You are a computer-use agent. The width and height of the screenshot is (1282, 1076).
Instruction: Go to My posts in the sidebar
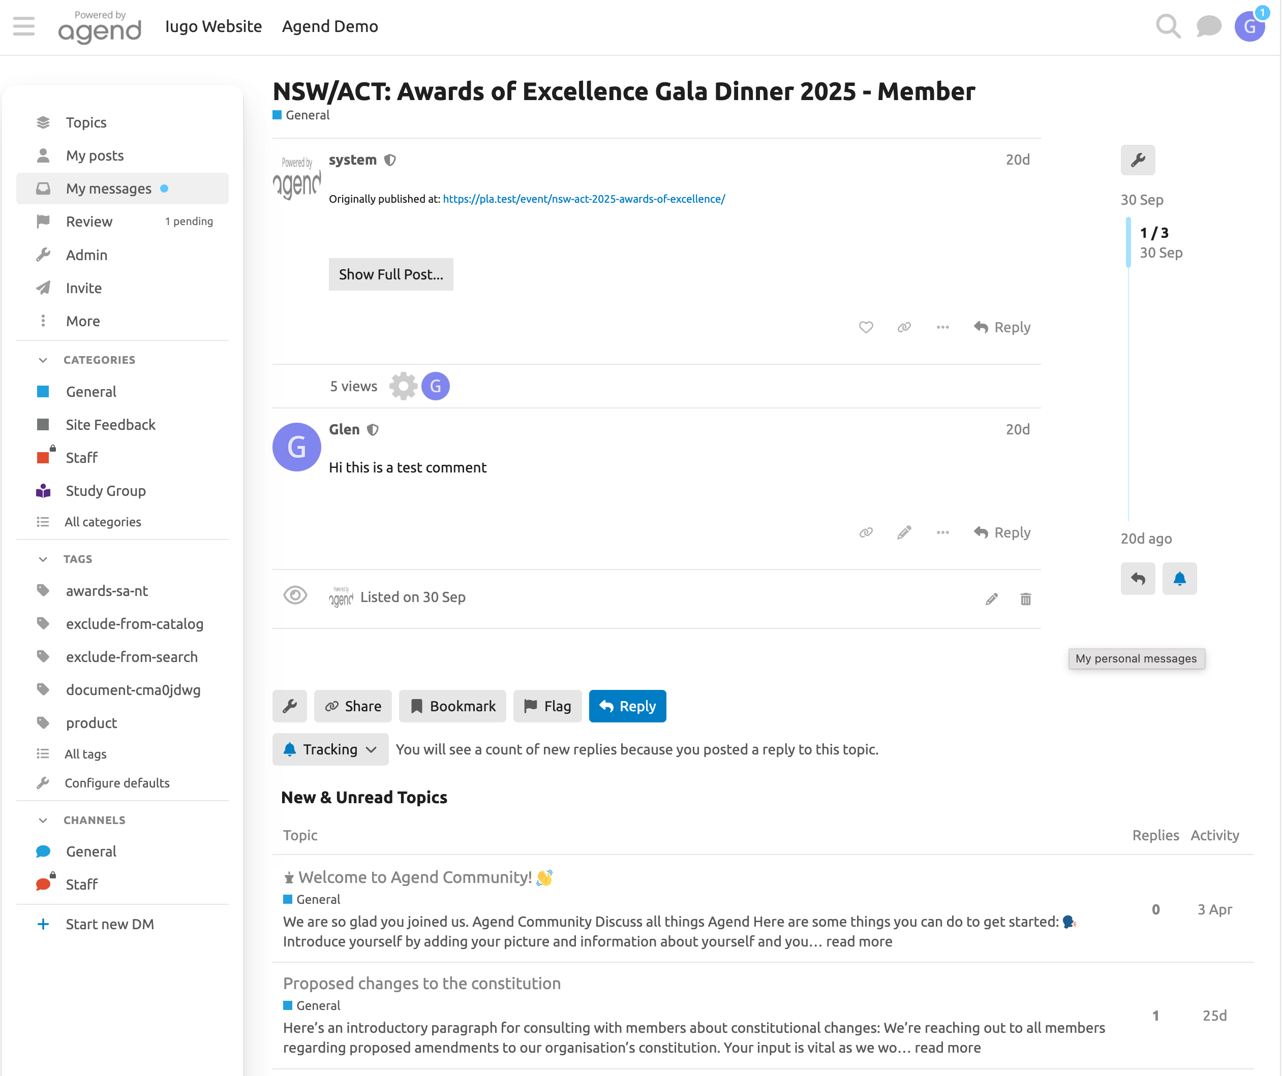[x=95, y=155]
